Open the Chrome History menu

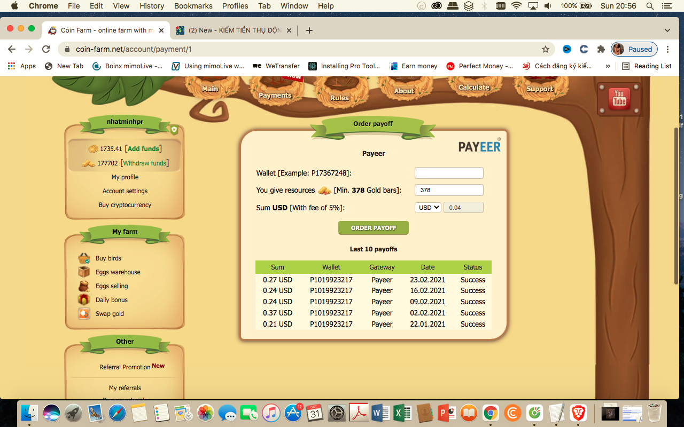[x=152, y=6]
